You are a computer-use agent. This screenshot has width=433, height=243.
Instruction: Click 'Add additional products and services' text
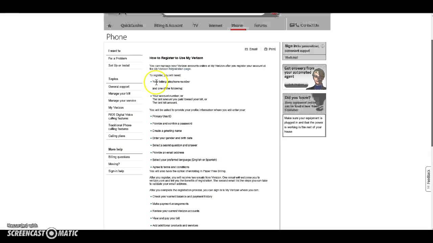pyautogui.click(x=175, y=225)
